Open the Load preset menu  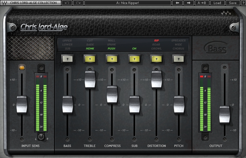tap(217, 3)
